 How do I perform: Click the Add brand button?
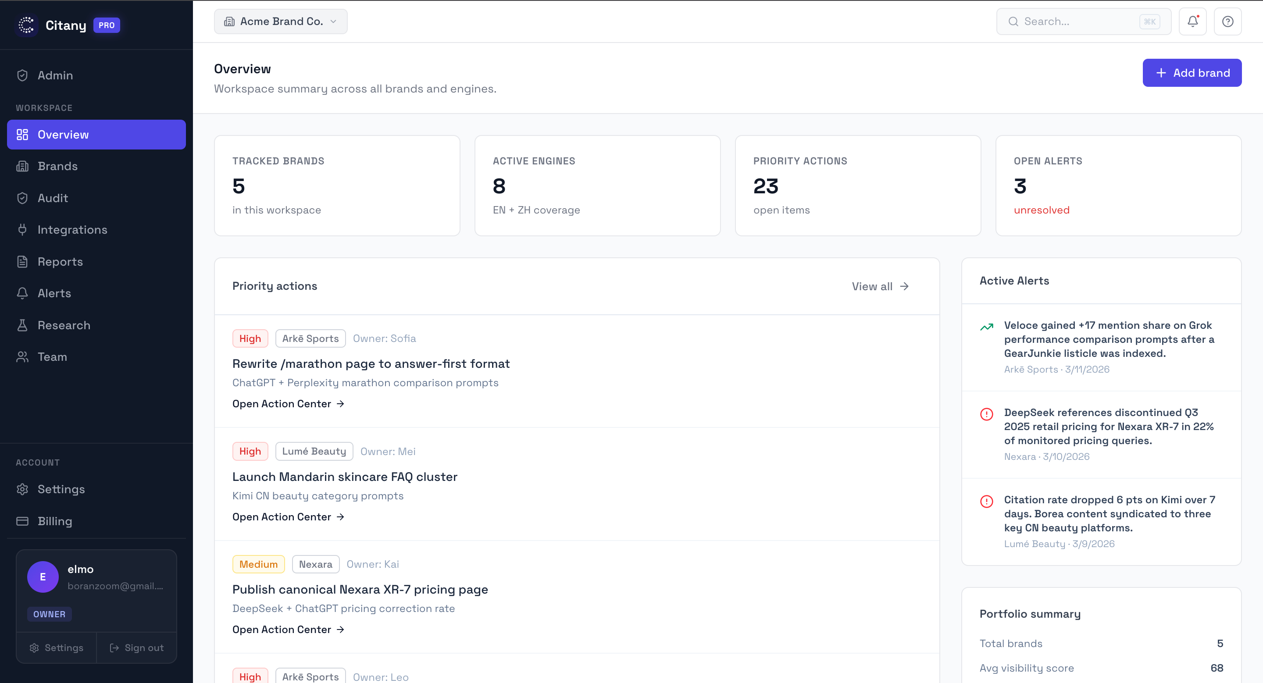1192,72
